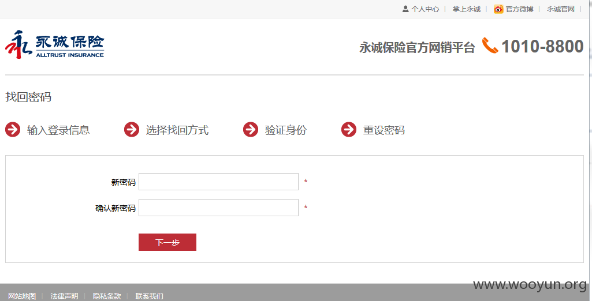Click the 1010-8800 phone number
This screenshot has height=301, width=592.
pyautogui.click(x=542, y=46)
